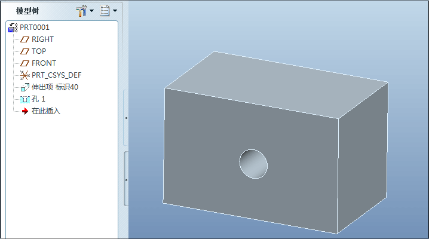Click the red insert-here arrow icon
Image resolution: width=429 pixels, height=239 pixels.
(25, 111)
